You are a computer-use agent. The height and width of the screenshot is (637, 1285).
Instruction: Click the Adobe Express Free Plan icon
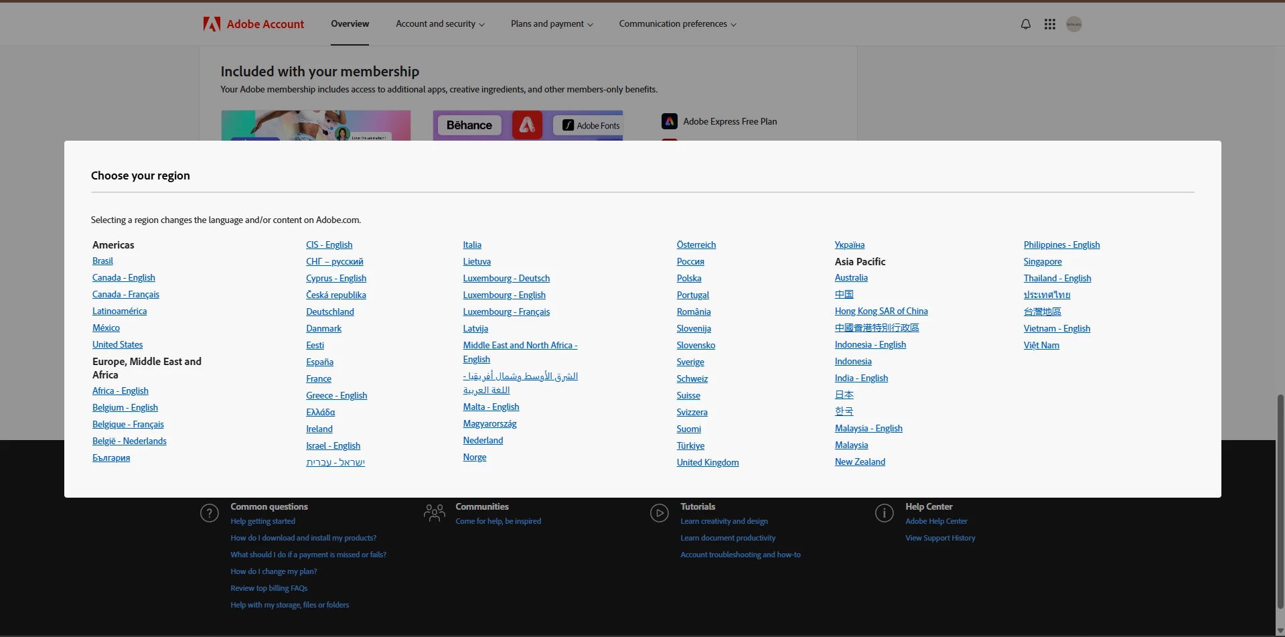pyautogui.click(x=669, y=121)
